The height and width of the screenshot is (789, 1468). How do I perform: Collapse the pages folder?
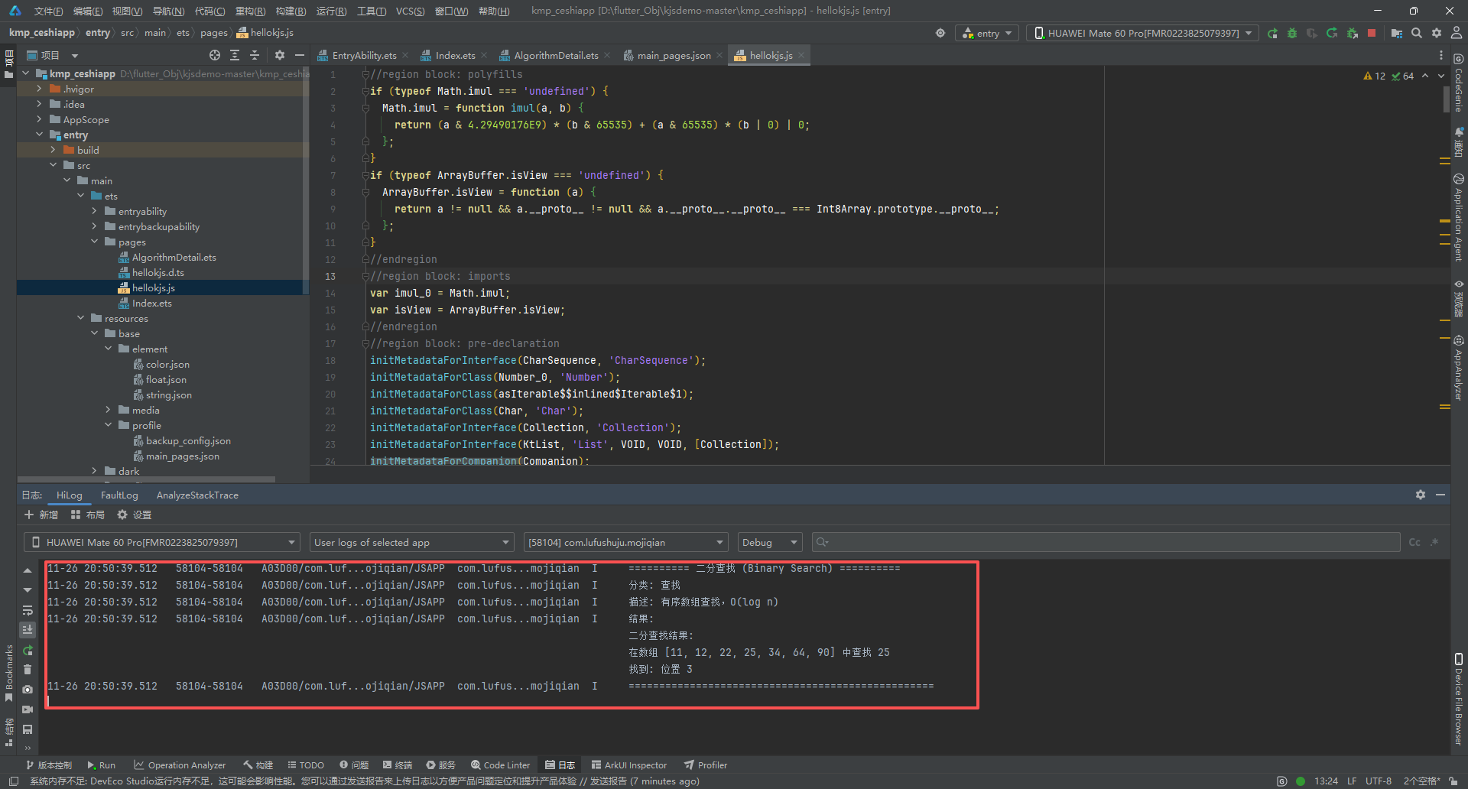click(x=94, y=242)
